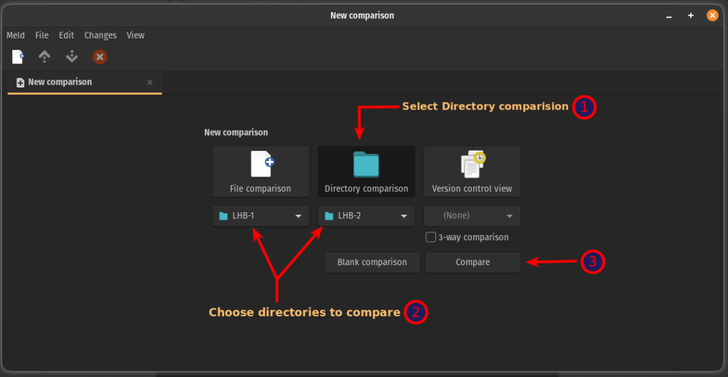
Task: Choose Directory comparison mode
Action: (366, 172)
